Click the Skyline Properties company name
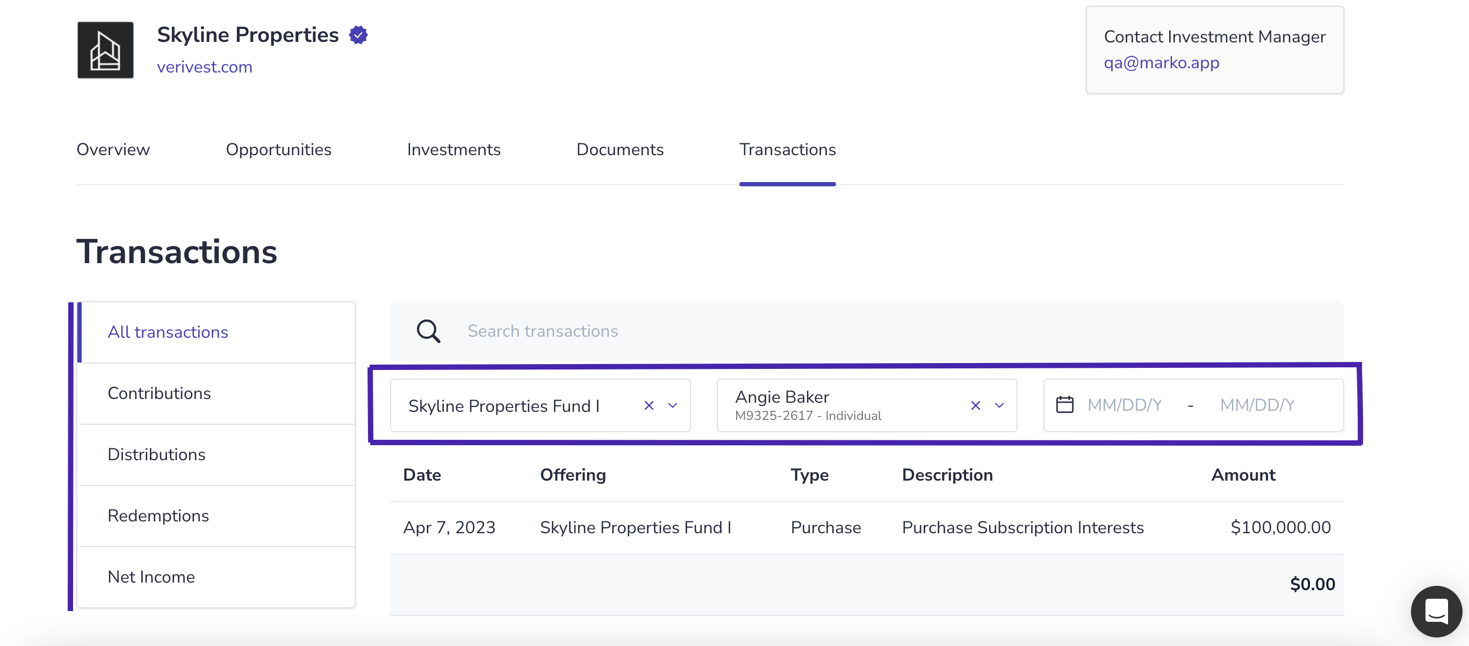 coord(248,35)
